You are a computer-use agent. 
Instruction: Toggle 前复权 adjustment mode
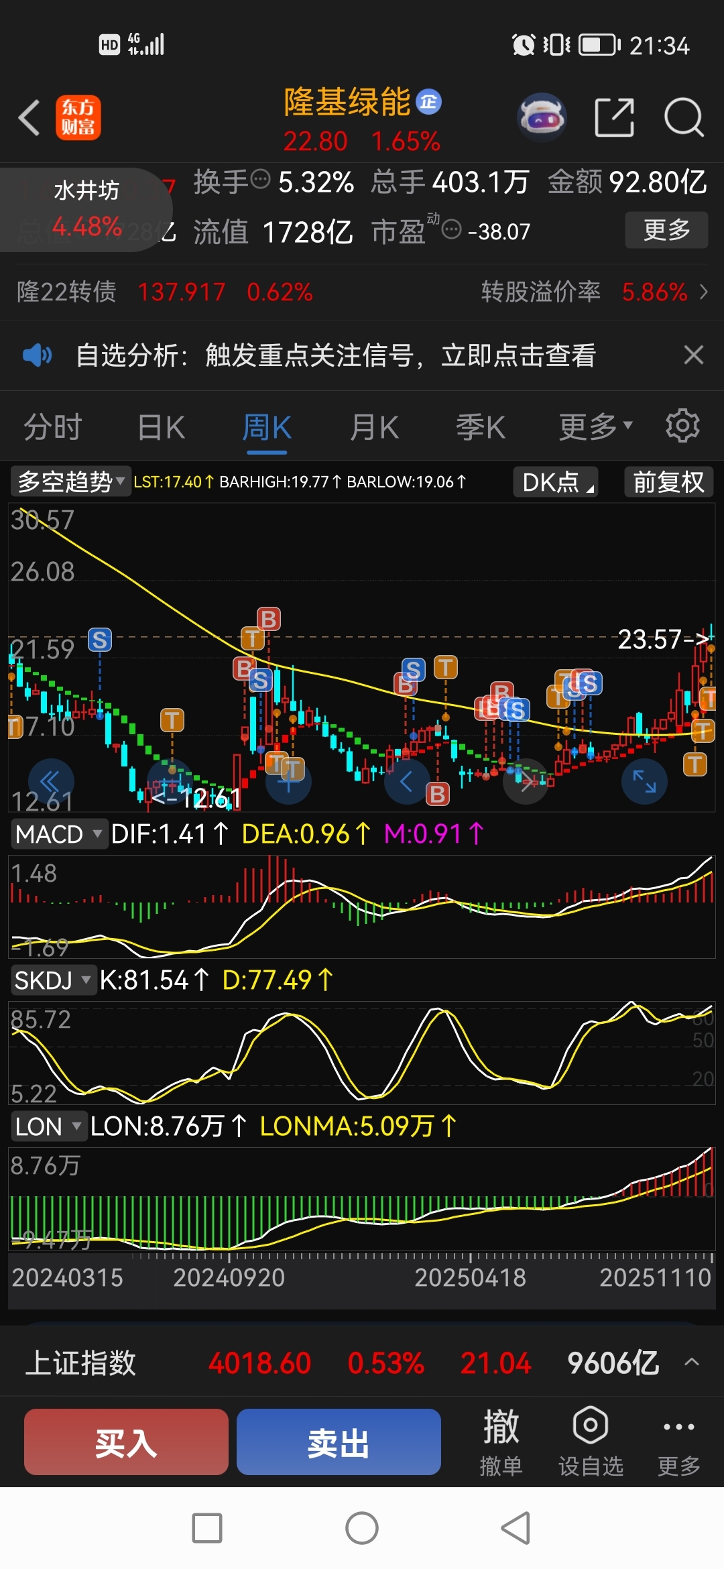click(669, 482)
